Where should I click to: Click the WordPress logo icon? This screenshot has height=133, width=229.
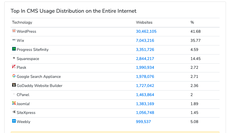[x=14, y=31]
